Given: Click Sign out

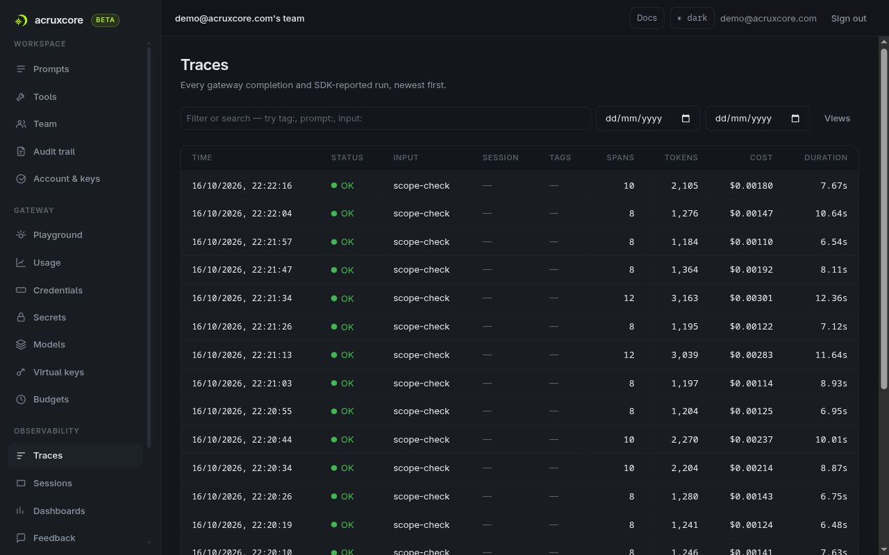Looking at the screenshot, I should coord(849,19).
